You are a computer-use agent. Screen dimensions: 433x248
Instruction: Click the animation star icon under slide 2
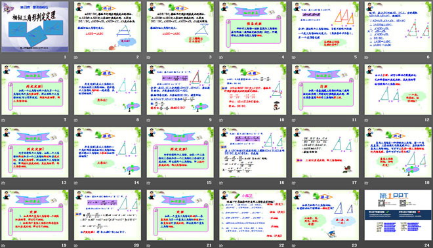[75, 58]
